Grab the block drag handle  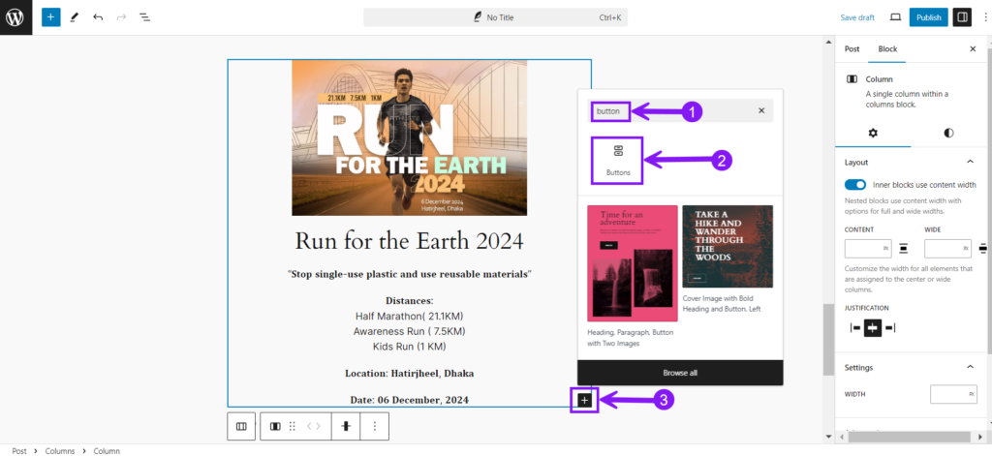pos(293,426)
